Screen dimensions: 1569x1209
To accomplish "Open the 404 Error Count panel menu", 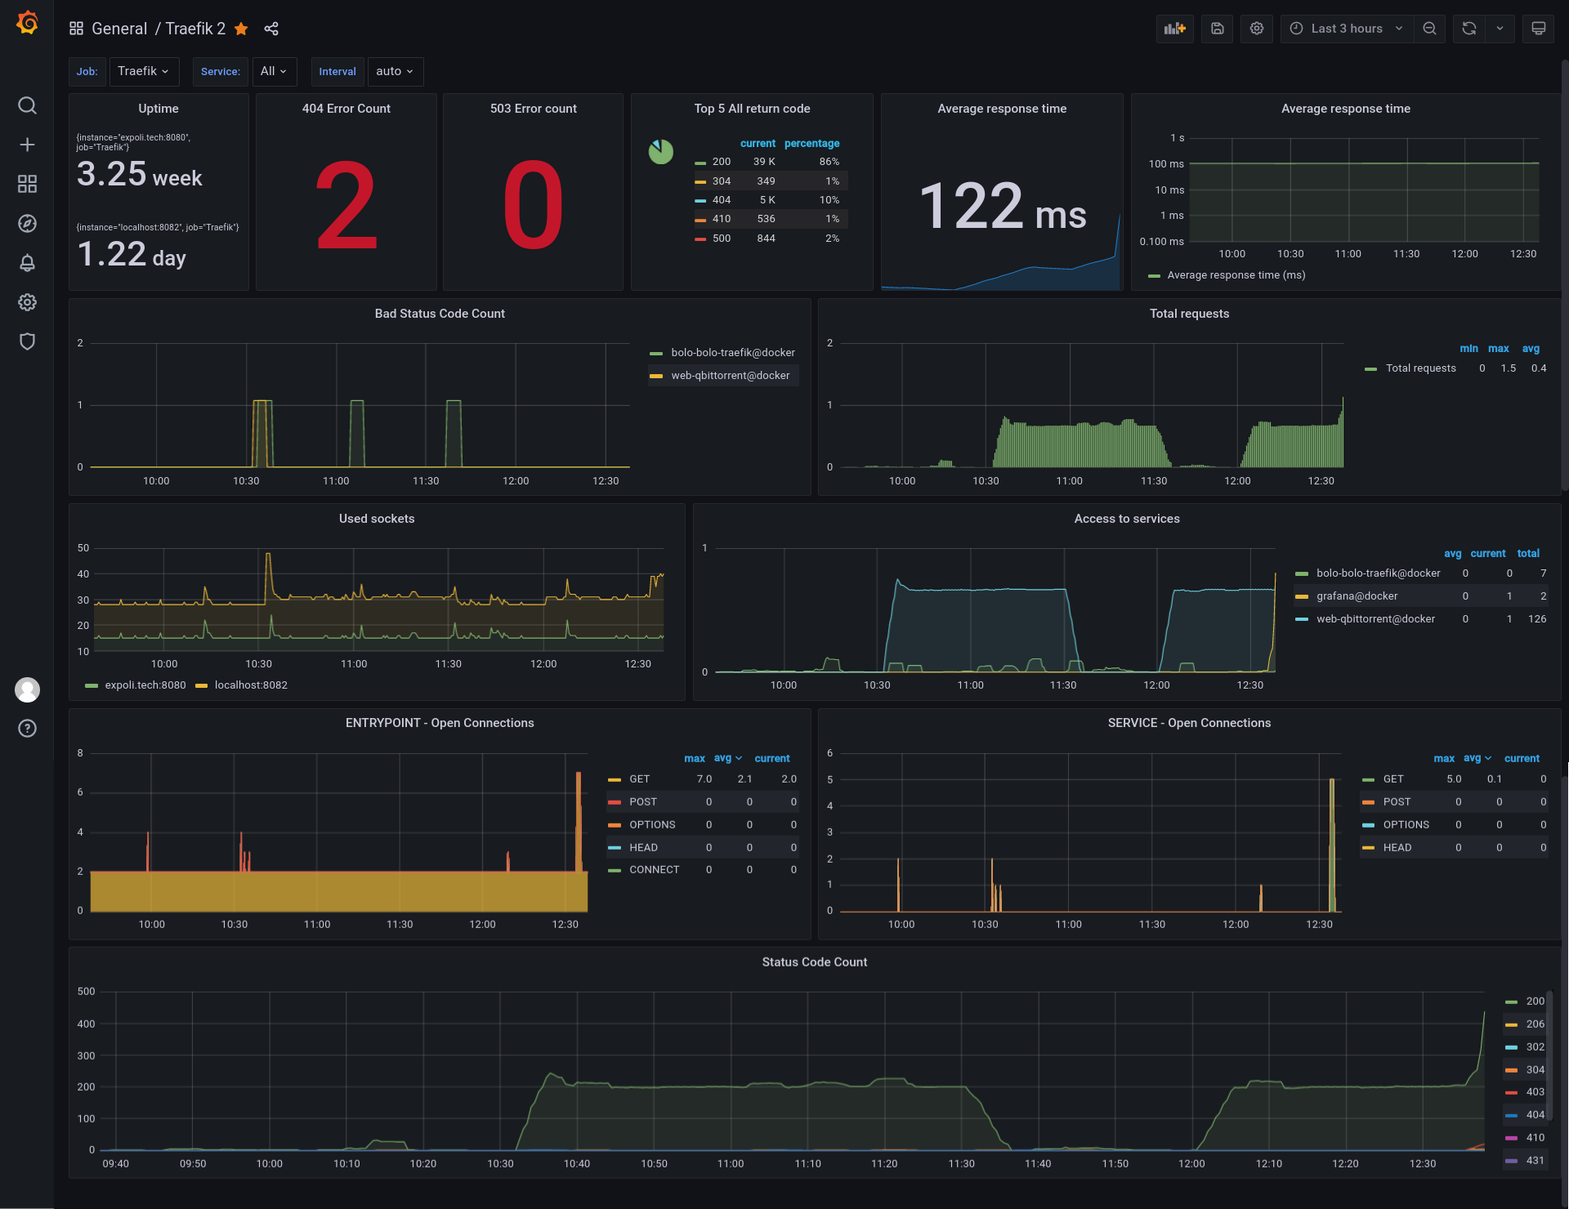I will [x=346, y=109].
